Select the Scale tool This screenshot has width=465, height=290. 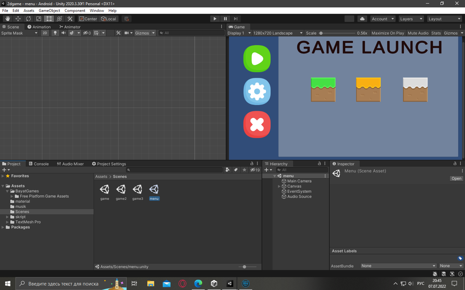tap(39, 19)
